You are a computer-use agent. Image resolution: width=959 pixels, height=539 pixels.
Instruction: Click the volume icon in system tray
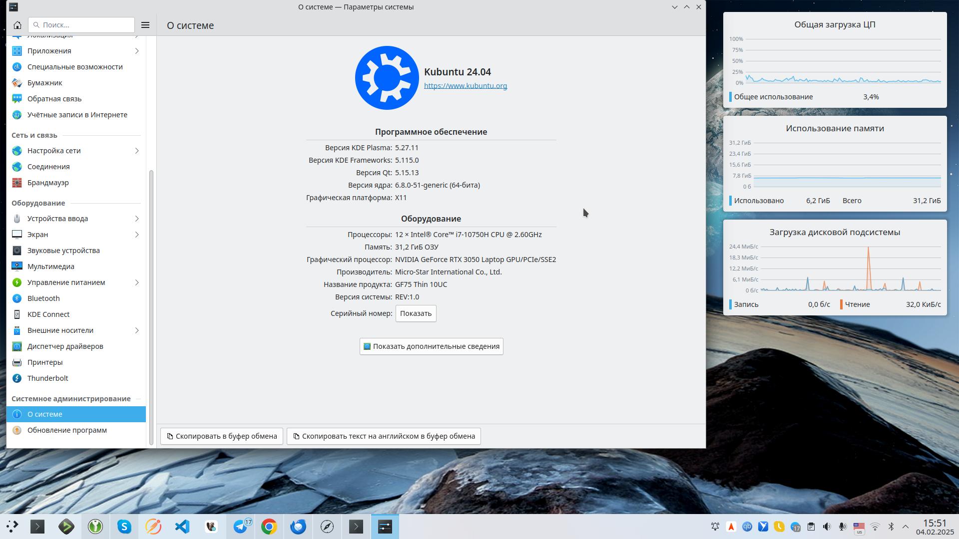(827, 527)
